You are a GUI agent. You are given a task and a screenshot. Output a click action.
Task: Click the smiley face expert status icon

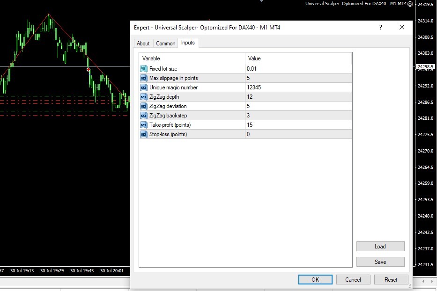[410, 4]
